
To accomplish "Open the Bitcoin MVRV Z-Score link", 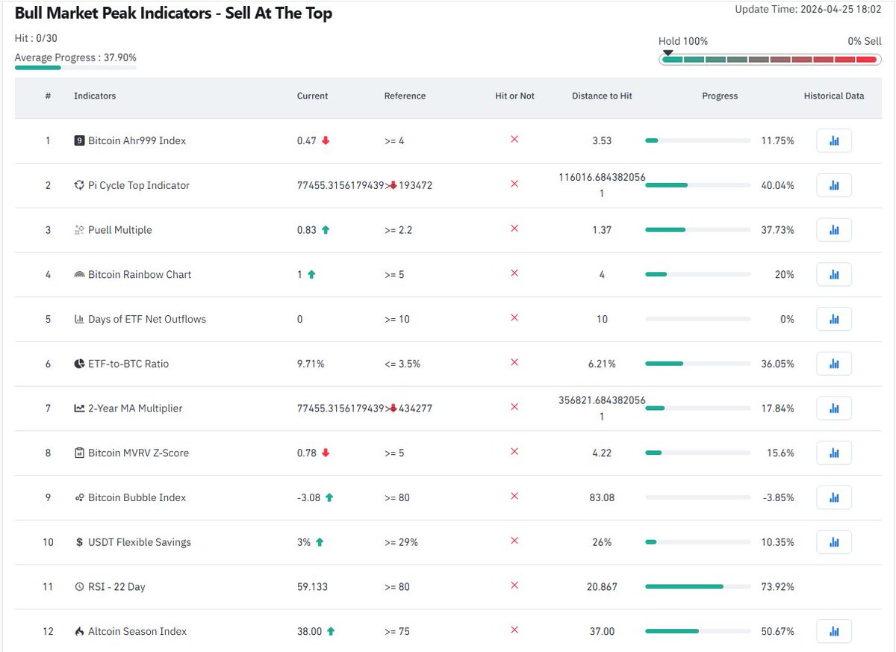I will (x=138, y=453).
